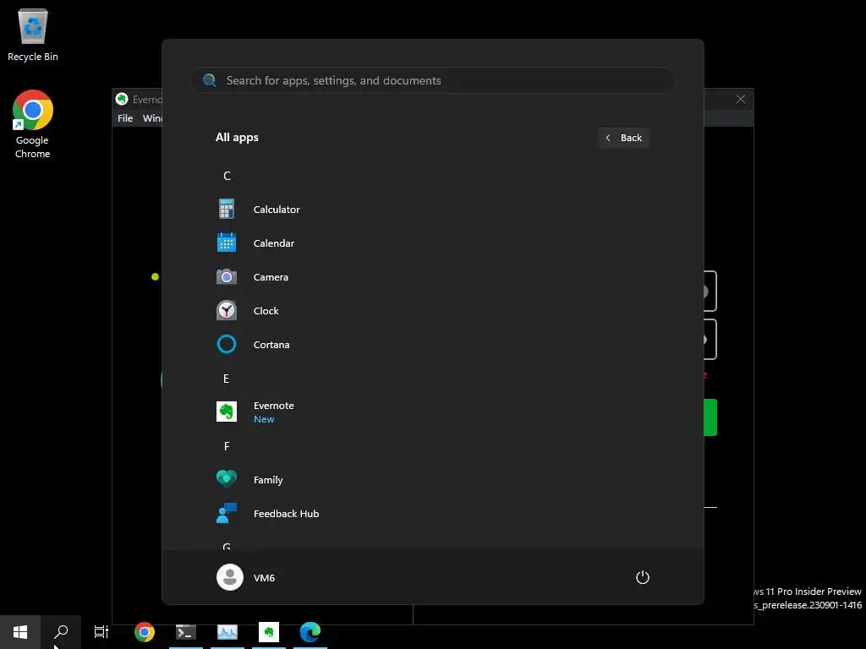Launch the Cortana app icon

coord(227,345)
